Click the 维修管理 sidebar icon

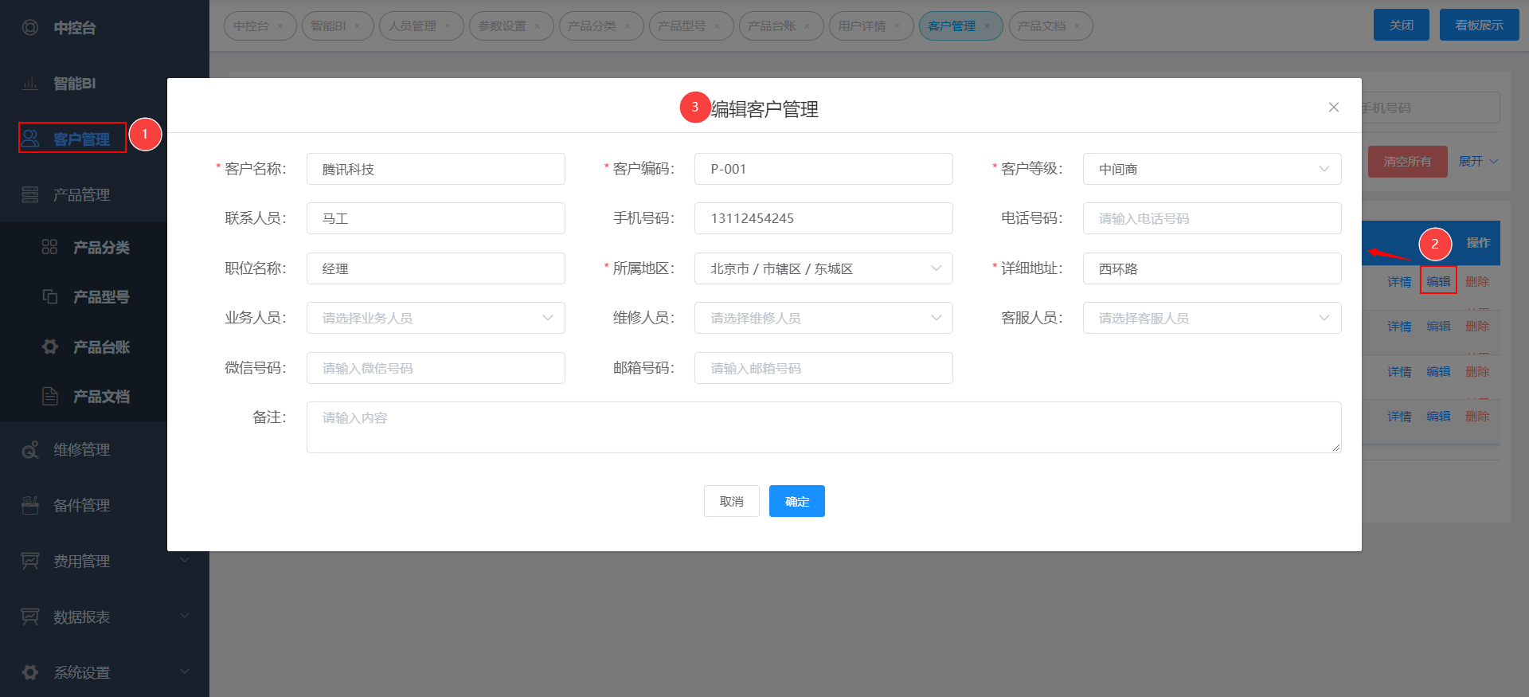(30, 450)
